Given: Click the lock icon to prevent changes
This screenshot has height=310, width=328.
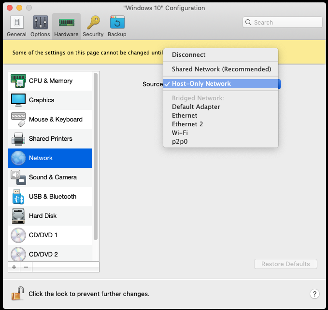Looking at the screenshot, I should coord(17,293).
